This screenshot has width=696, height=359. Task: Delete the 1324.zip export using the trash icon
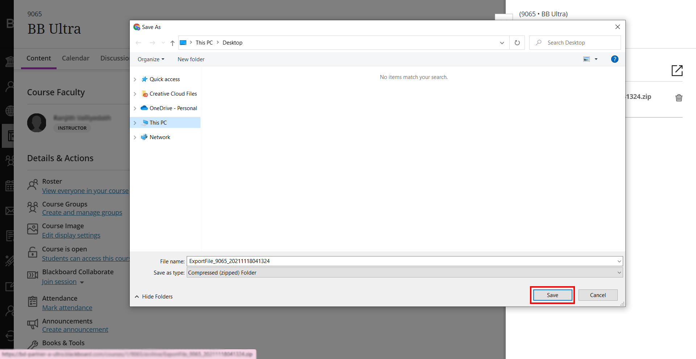(679, 98)
